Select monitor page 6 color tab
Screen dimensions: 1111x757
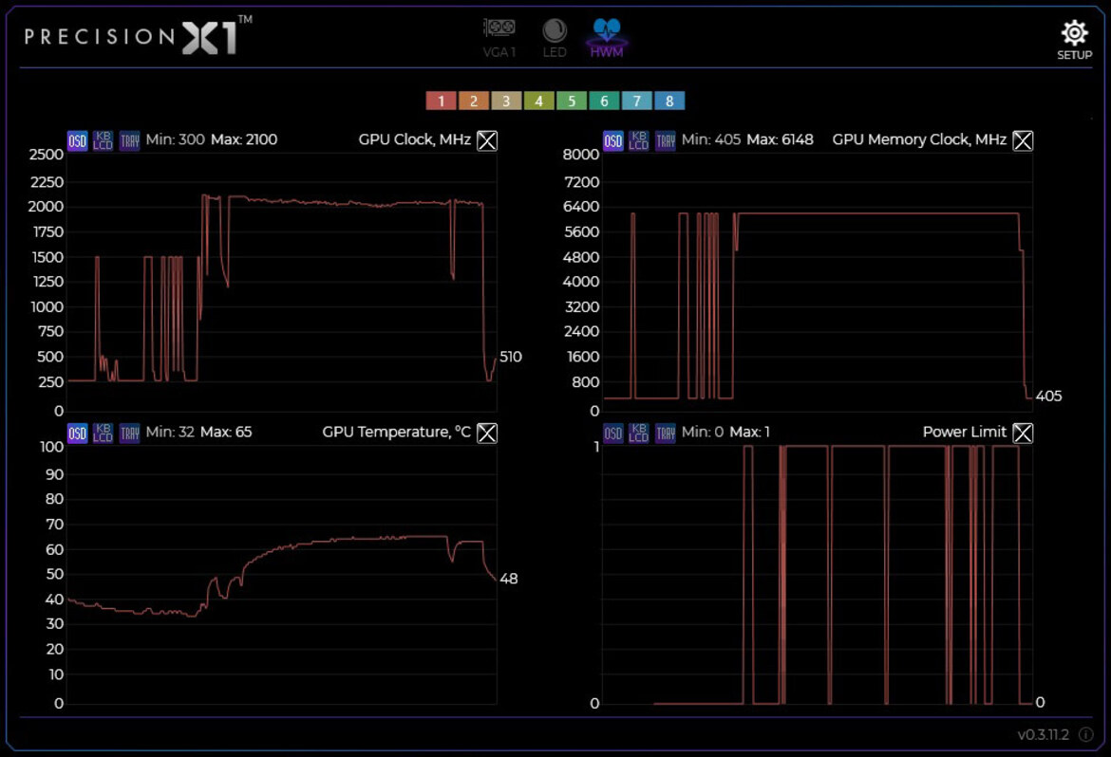coord(604,102)
